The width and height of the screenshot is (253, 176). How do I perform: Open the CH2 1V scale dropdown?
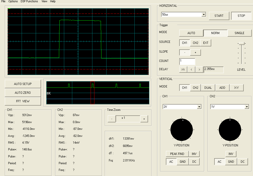point(247,107)
